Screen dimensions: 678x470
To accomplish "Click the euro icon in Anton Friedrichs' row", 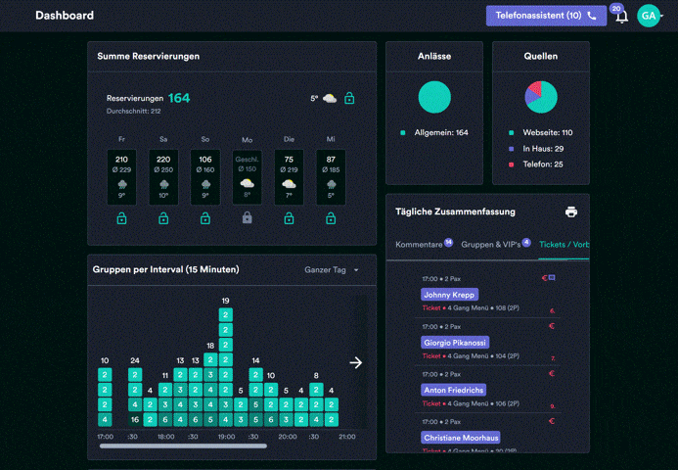I will 552,373.
